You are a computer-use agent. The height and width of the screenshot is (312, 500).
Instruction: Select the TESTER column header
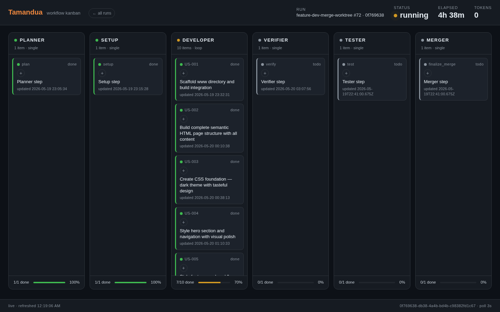[356, 40]
